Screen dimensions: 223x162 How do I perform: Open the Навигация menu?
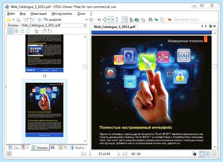(39, 14)
